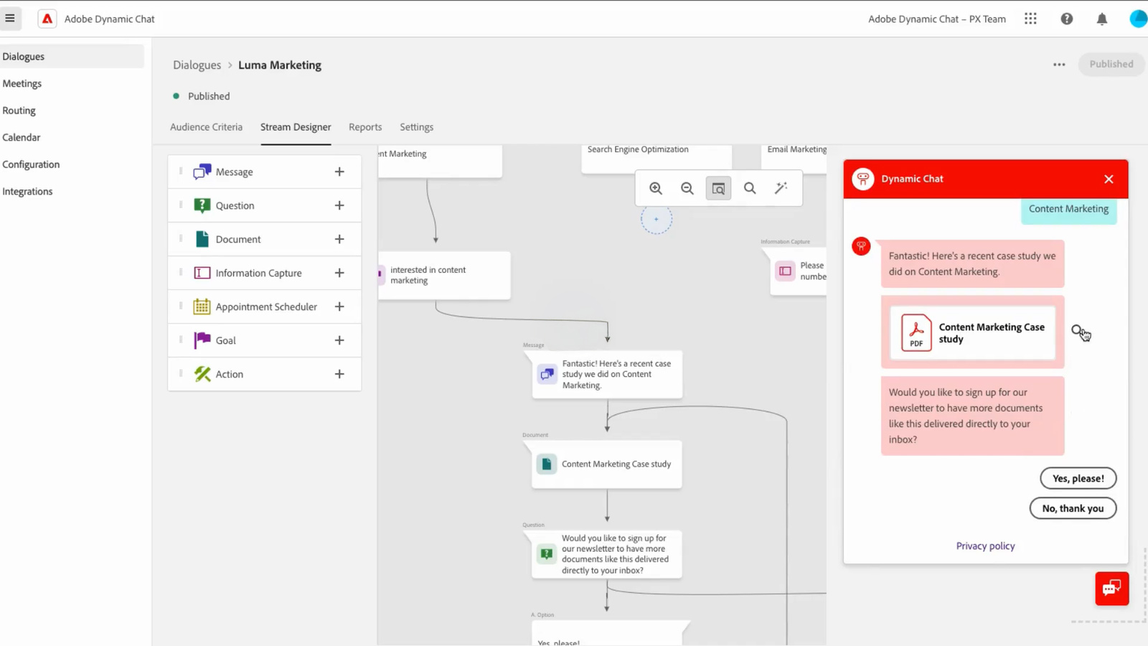Image resolution: width=1148 pixels, height=646 pixels.
Task: Open the Privacy policy link
Action: (985, 546)
